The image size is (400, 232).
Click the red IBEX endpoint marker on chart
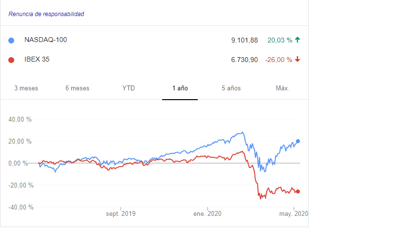298,191
